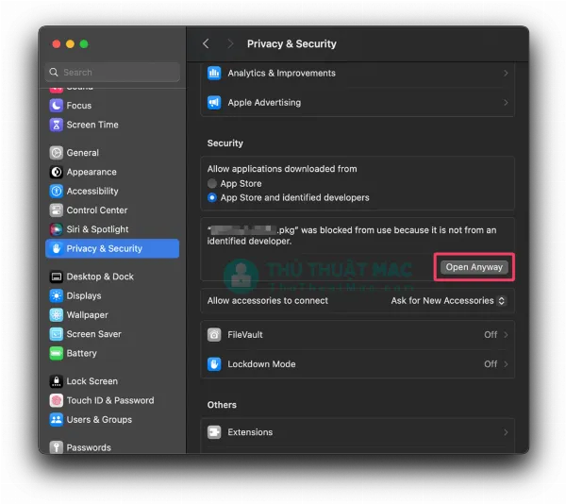
Task: Open Lockdown Mode Off chevron
Action: coord(506,364)
